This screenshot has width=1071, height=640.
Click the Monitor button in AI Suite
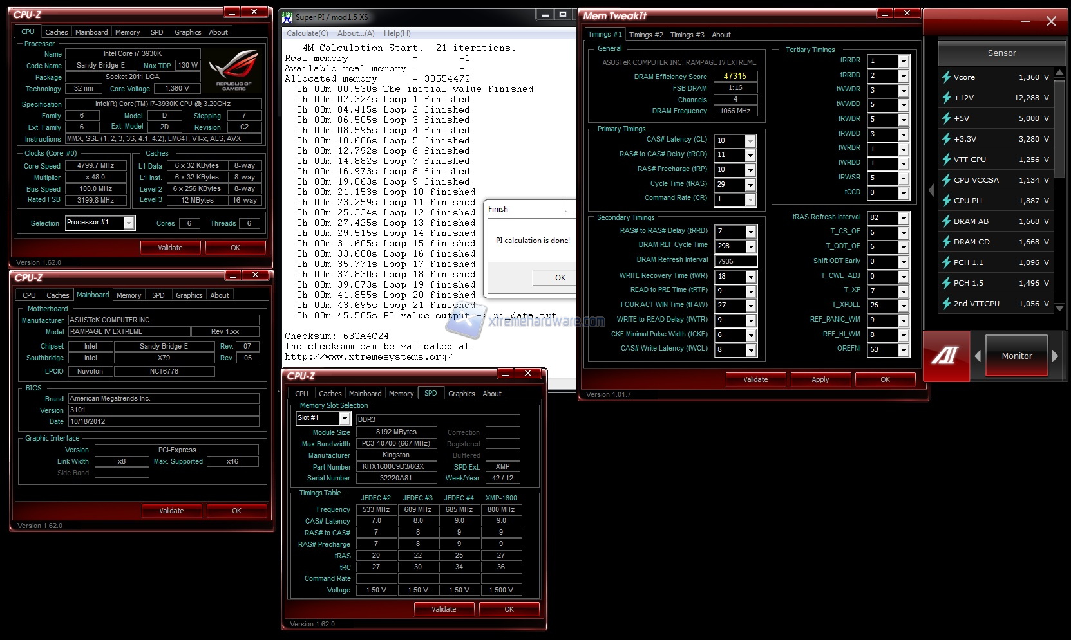click(x=1016, y=356)
